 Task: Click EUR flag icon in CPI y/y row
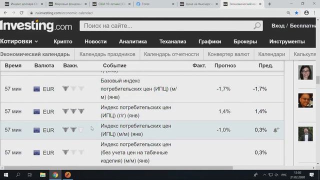[x=36, y=111]
